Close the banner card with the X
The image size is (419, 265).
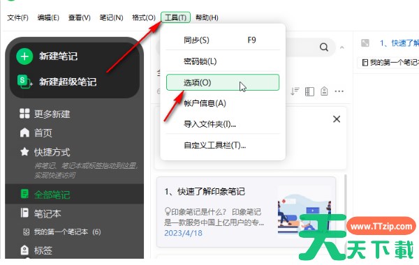(337, 119)
